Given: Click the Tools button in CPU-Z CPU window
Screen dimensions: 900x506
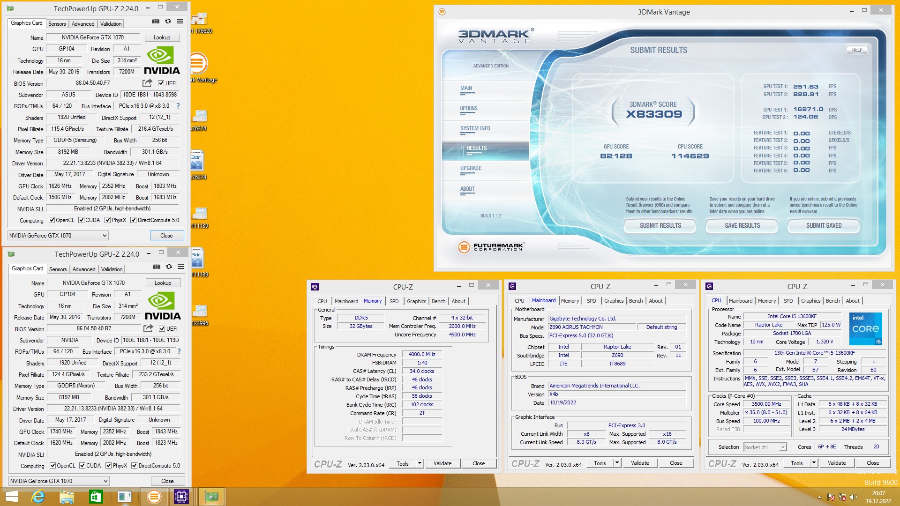Looking at the screenshot, I should pyautogui.click(x=797, y=463).
